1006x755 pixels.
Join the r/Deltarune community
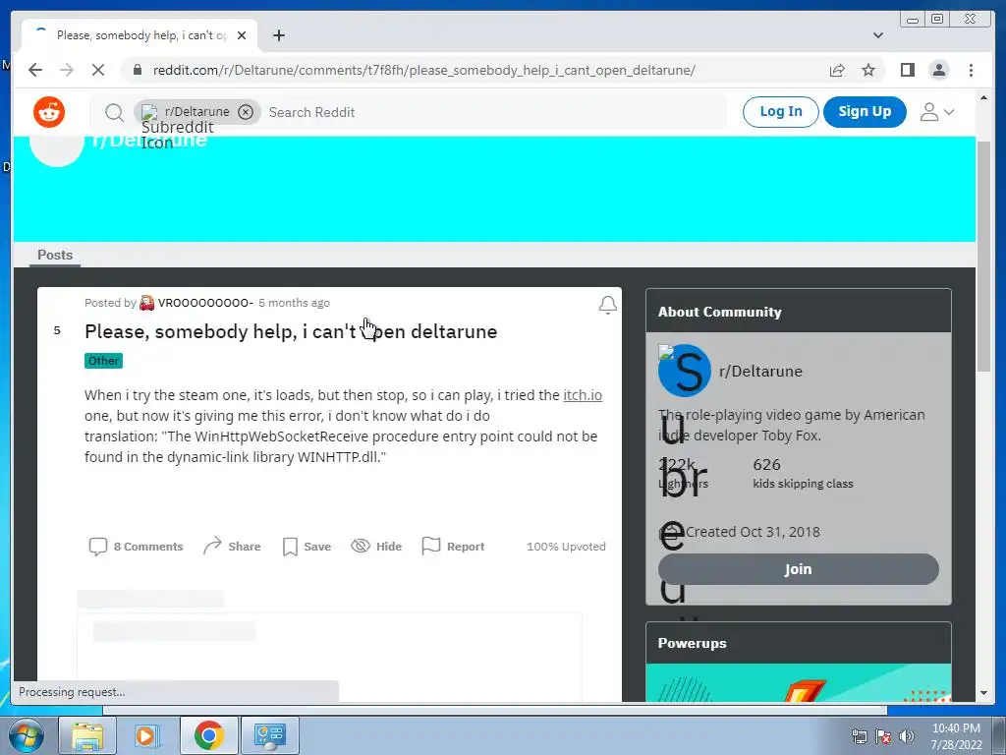pos(798,569)
